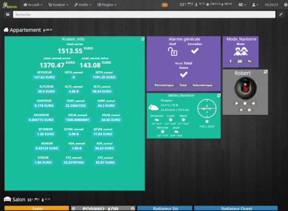Expand the Analyse dropdown menu
The height and width of the screenshot is (211, 288).
click(x=59, y=5)
